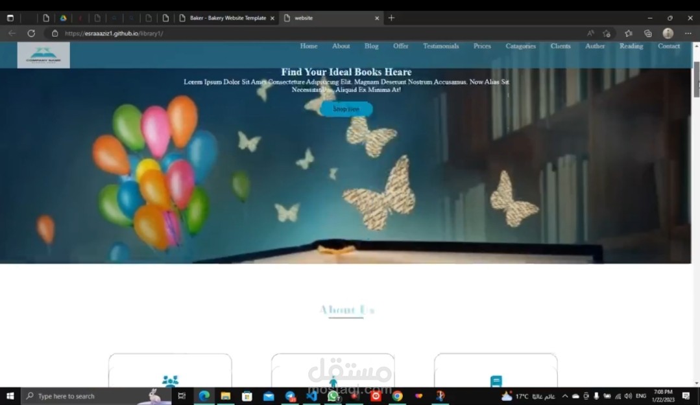Open browser profile avatar
The height and width of the screenshot is (405, 700).
668,34
